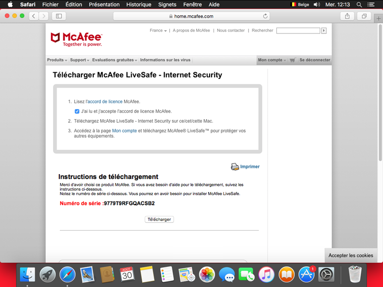Viewport: 383px width, 287px height.
Task: Click the volume icon in menu bar
Action: coord(317,5)
